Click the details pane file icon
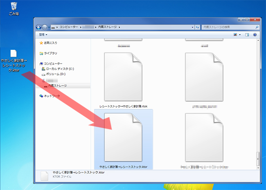266x190 pixels. pos(44,176)
